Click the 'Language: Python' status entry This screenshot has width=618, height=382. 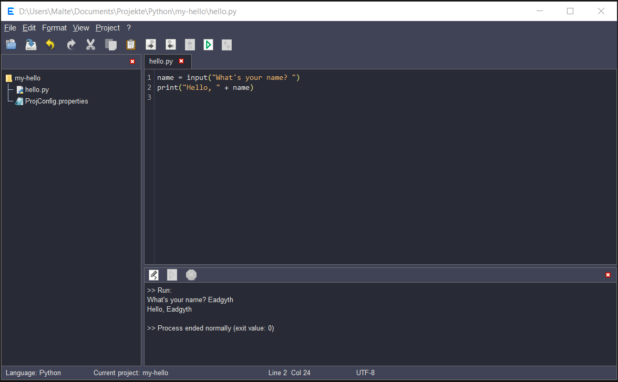[x=33, y=373]
